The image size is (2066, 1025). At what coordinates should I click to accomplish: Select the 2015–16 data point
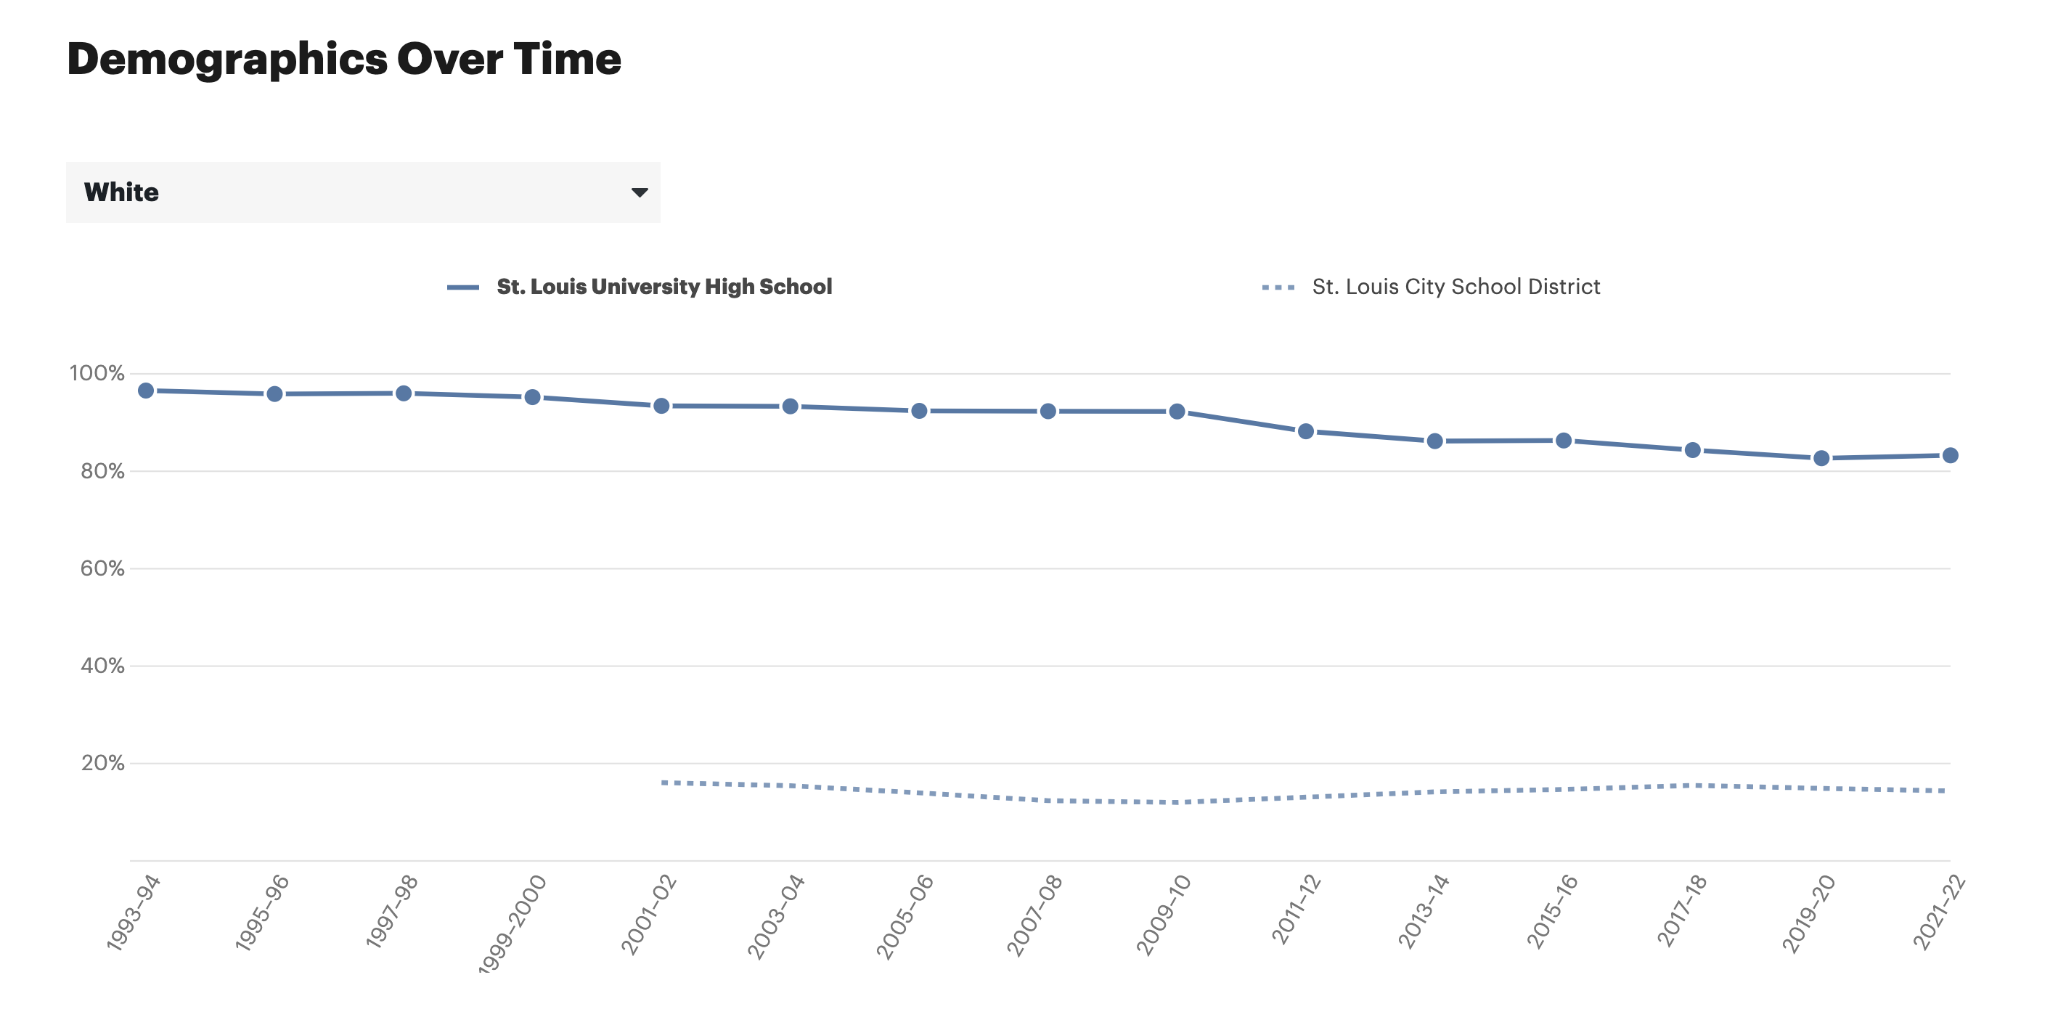click(1563, 441)
